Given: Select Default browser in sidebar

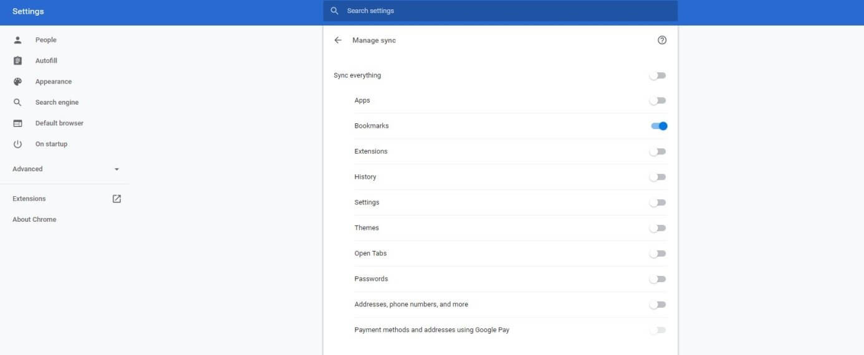Looking at the screenshot, I should [59, 123].
